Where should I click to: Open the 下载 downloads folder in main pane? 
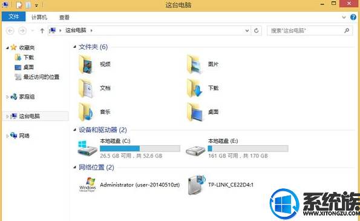pos(194,88)
